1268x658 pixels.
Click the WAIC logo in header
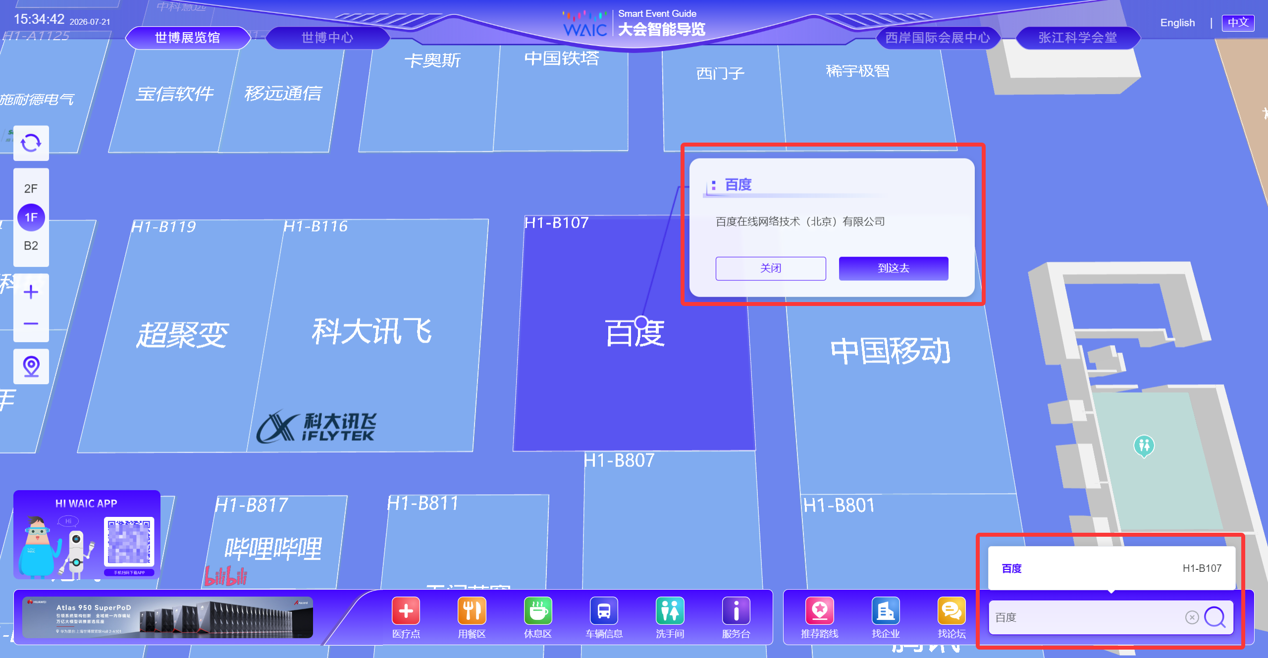tap(584, 24)
